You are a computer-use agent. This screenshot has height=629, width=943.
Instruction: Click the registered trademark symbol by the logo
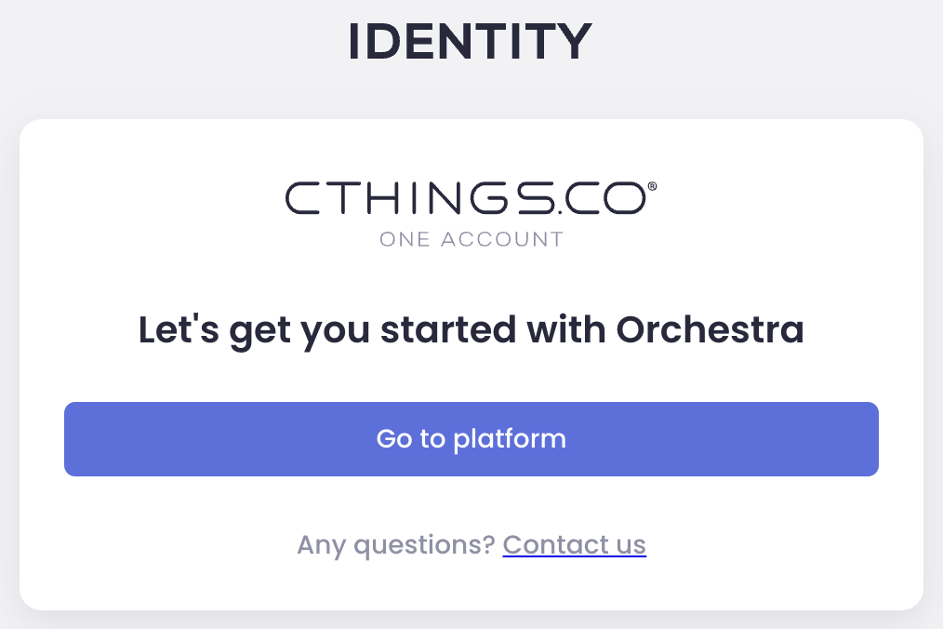coord(651,187)
